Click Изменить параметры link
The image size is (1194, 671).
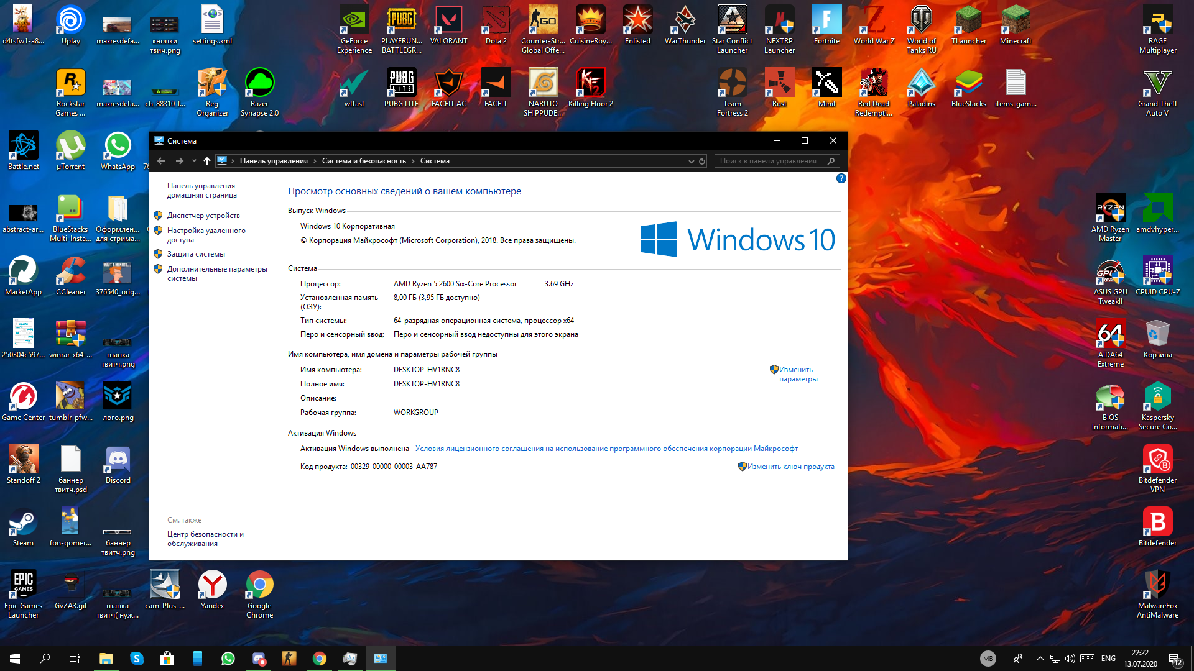coord(798,374)
